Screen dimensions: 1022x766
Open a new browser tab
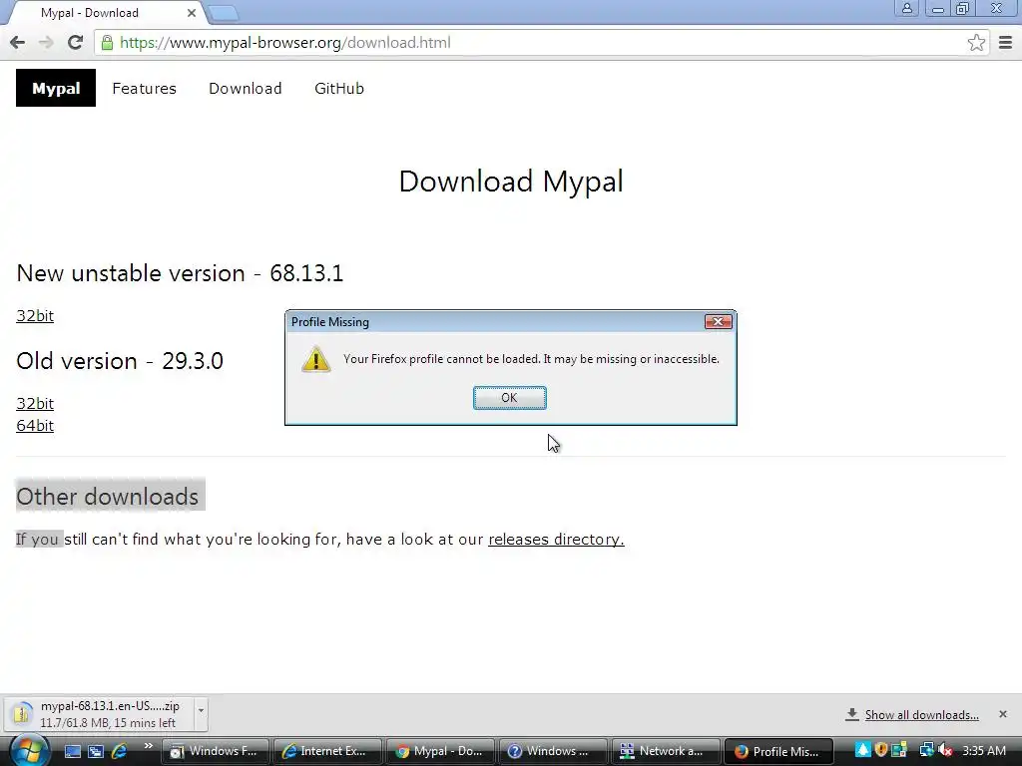point(224,13)
